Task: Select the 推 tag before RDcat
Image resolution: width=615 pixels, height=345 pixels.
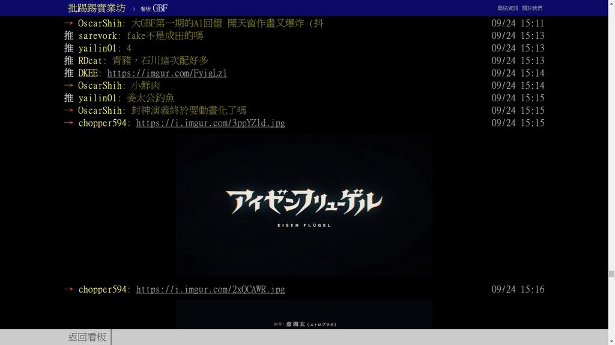Action: point(68,61)
